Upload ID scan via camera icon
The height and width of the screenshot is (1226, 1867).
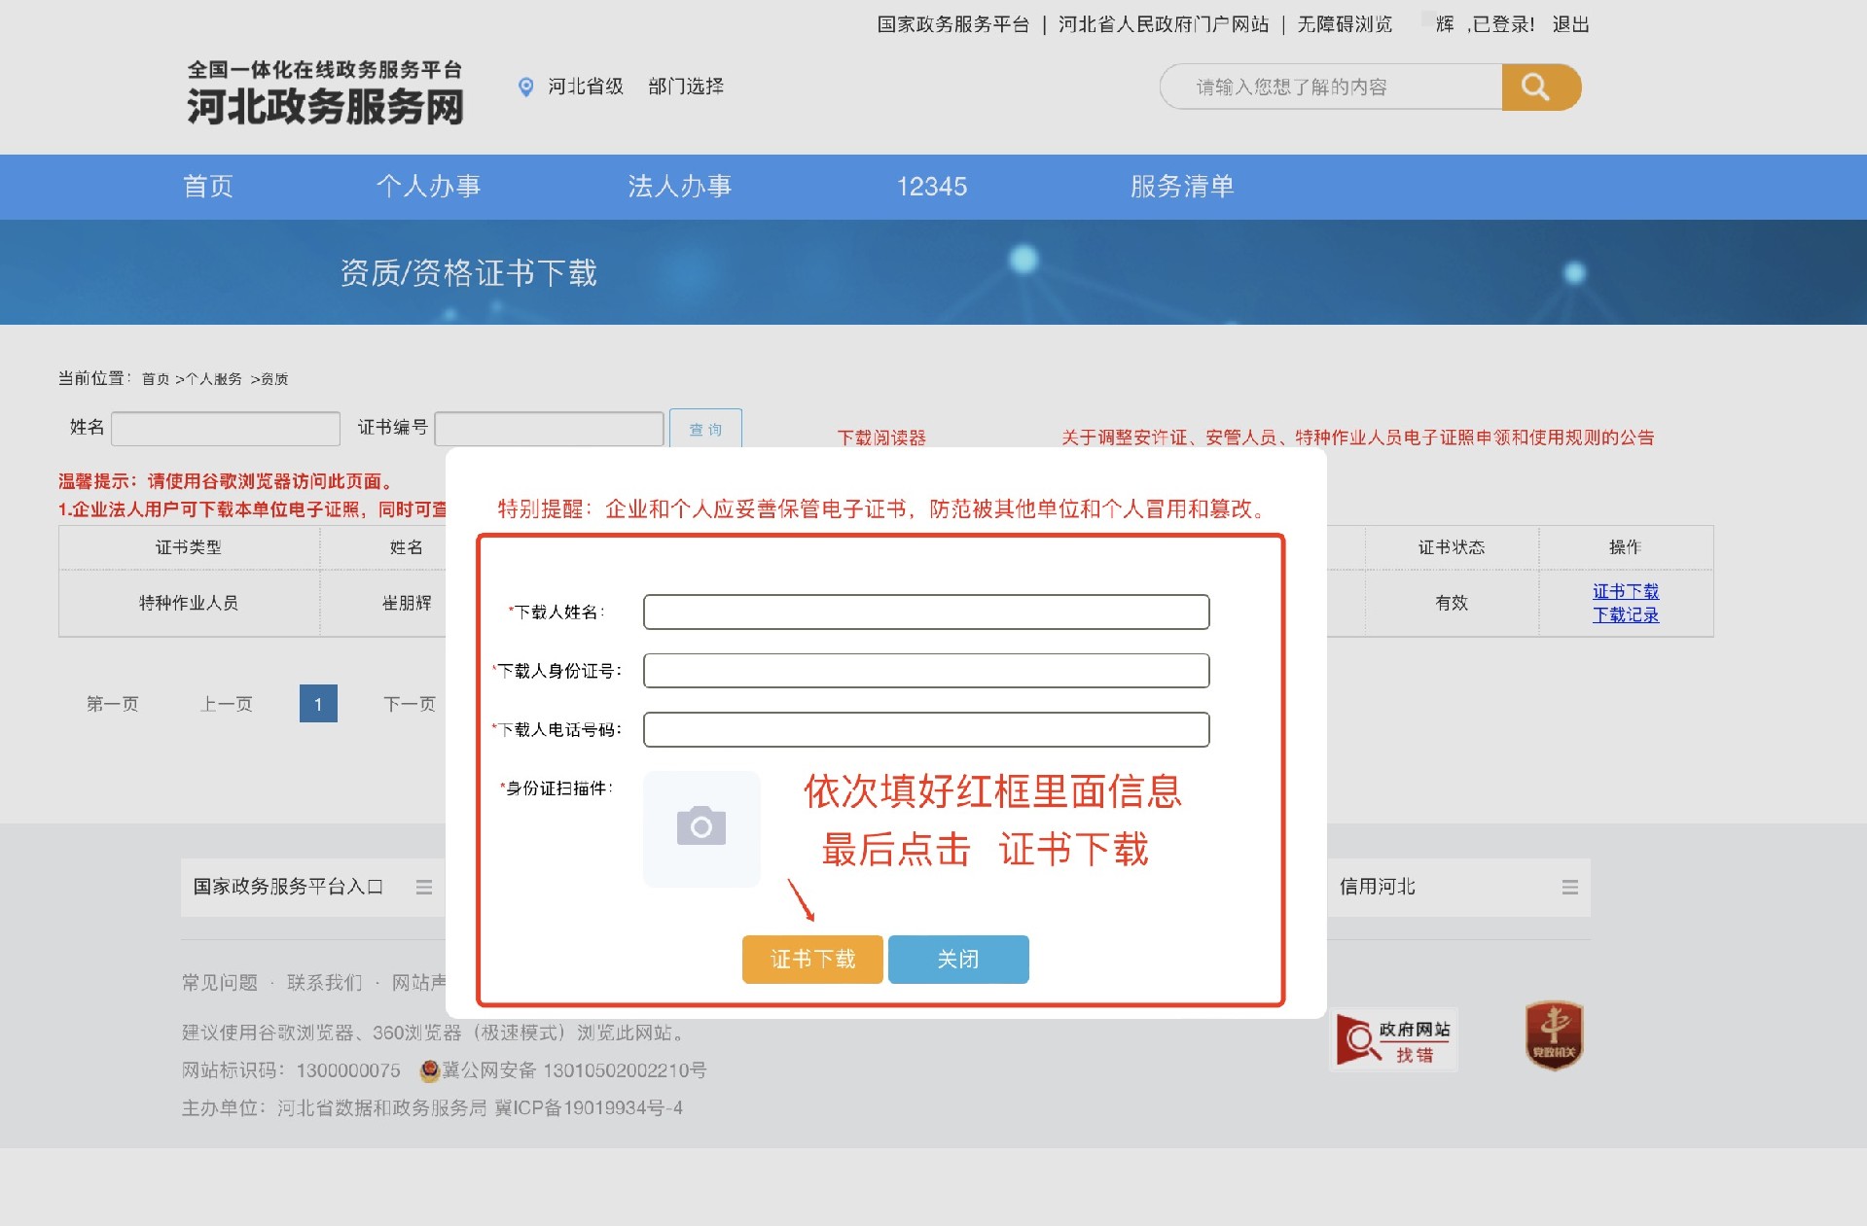pyautogui.click(x=701, y=828)
